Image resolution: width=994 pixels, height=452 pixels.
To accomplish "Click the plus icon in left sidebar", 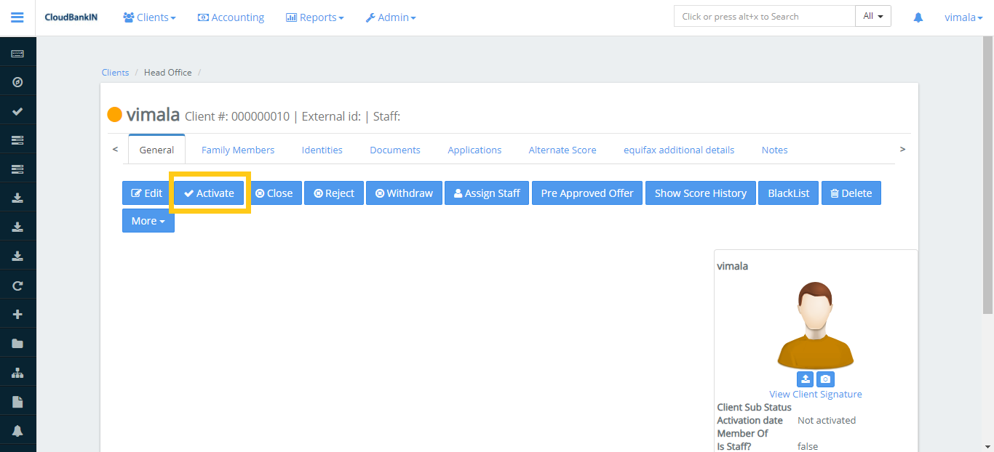I will pos(17,315).
